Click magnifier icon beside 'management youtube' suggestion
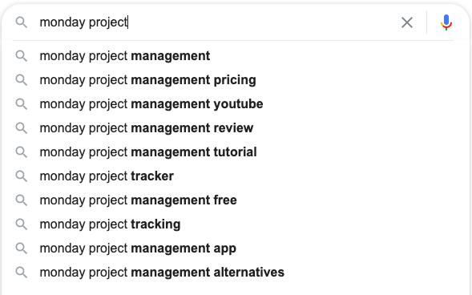Viewport: 472px width, 295px height. tap(22, 104)
